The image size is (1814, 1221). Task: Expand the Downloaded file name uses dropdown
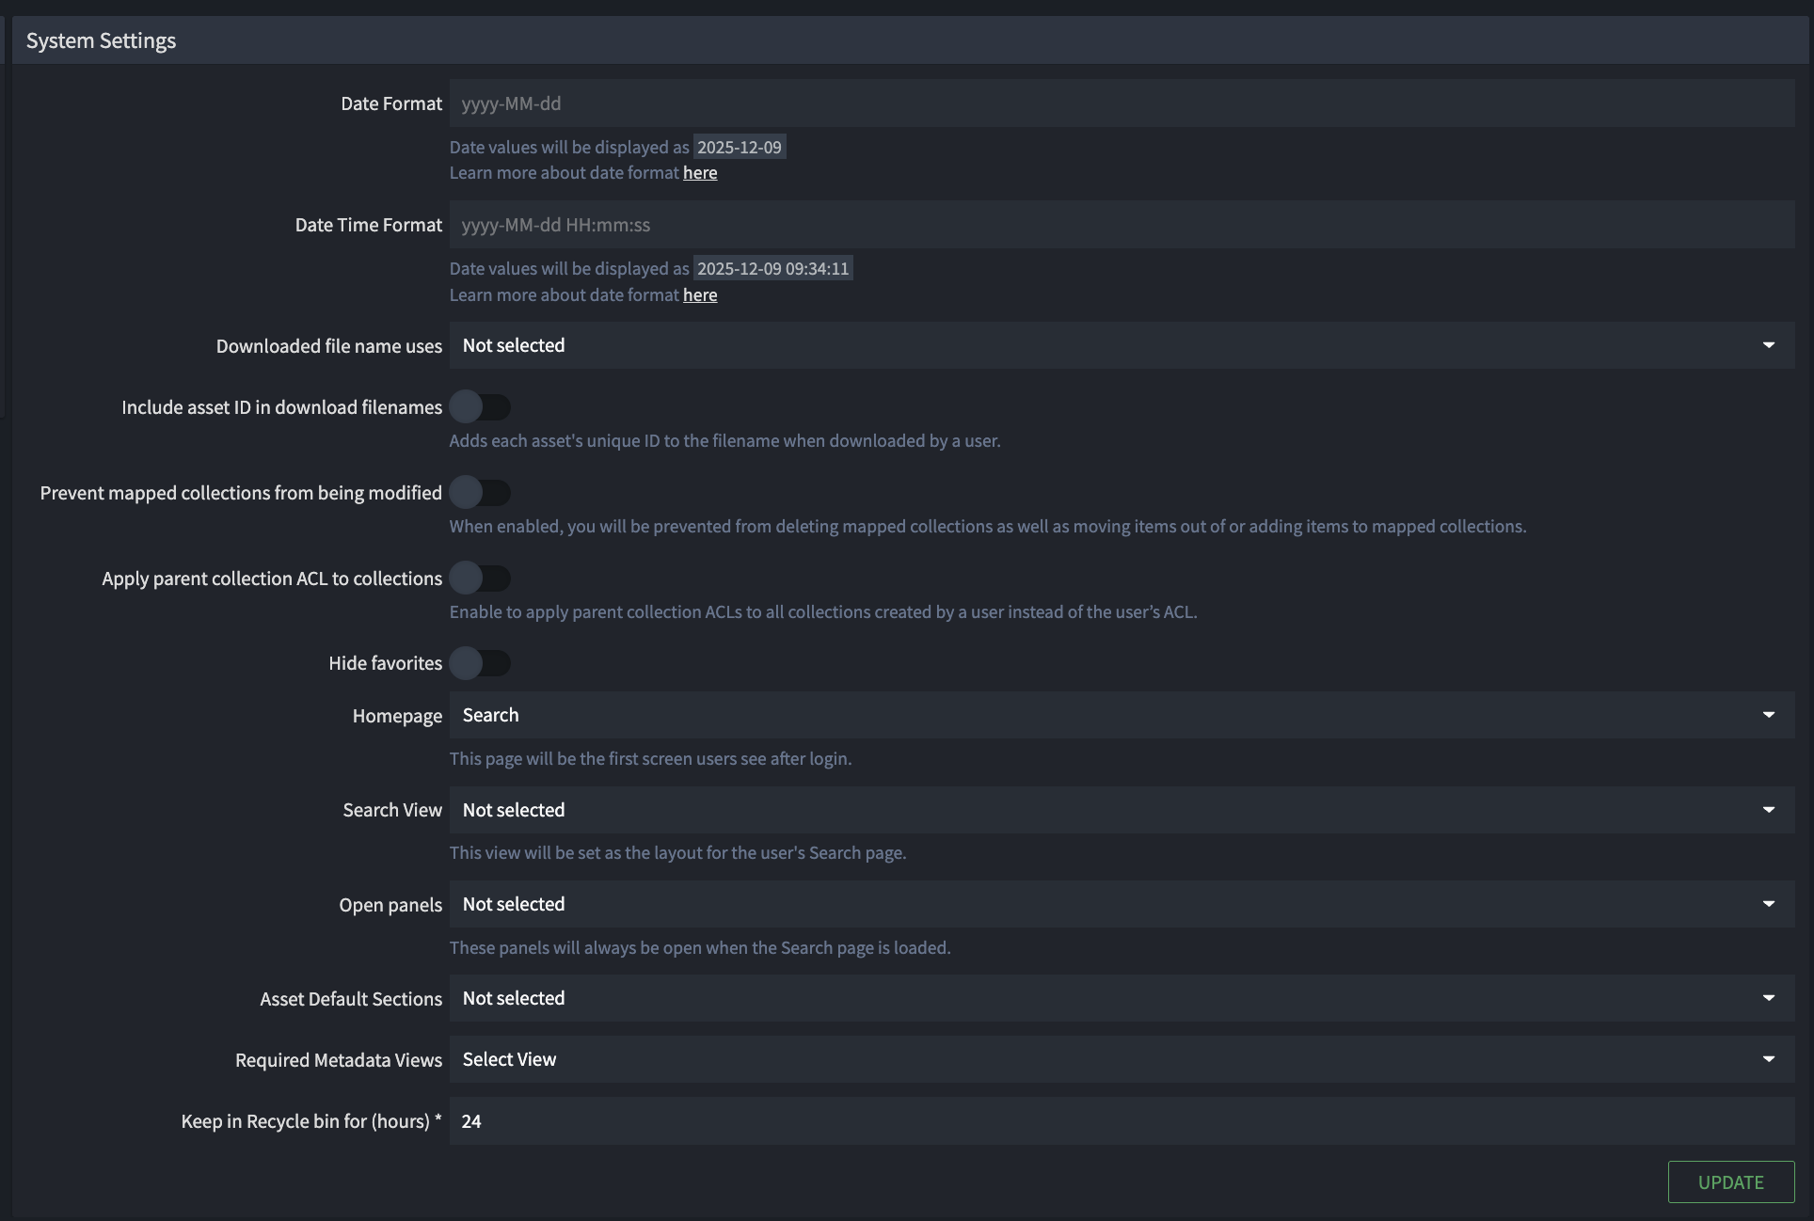pyautogui.click(x=1122, y=345)
